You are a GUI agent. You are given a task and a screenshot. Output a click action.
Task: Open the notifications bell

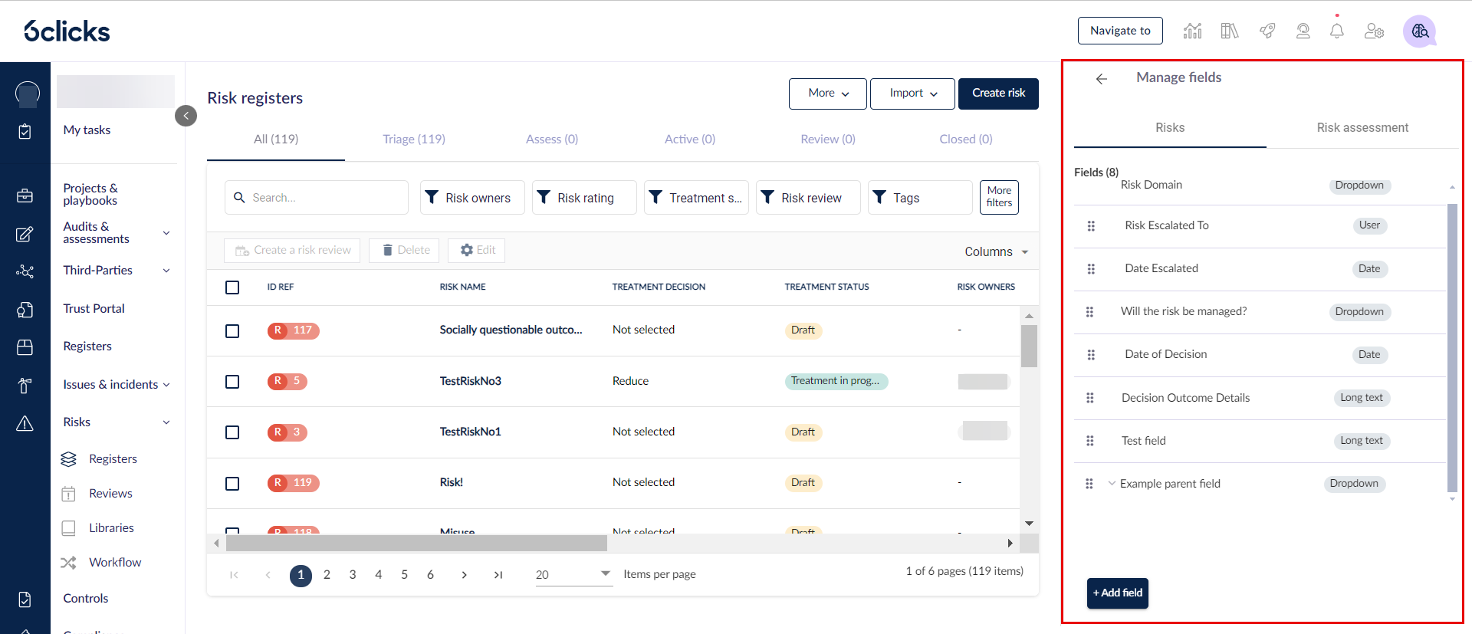point(1337,31)
